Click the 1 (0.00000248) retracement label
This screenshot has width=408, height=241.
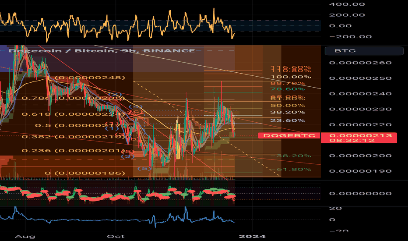pyautogui.click(x=86, y=78)
